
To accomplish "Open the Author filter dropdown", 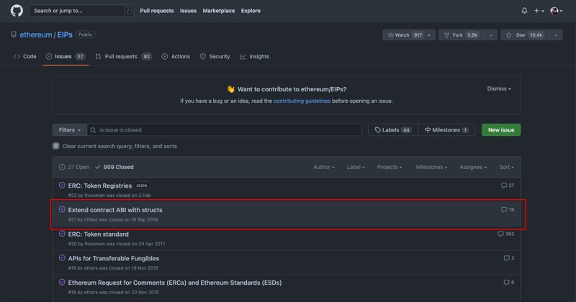I will [323, 167].
